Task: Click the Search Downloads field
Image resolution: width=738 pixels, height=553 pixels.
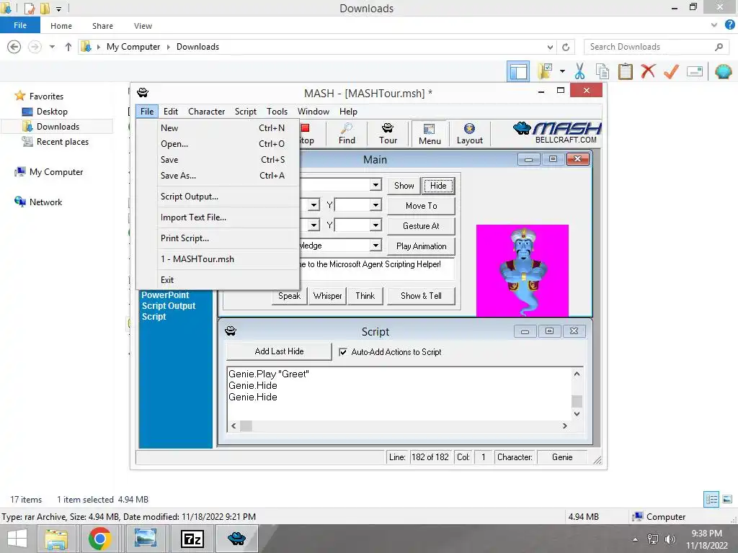Action: 656,47
